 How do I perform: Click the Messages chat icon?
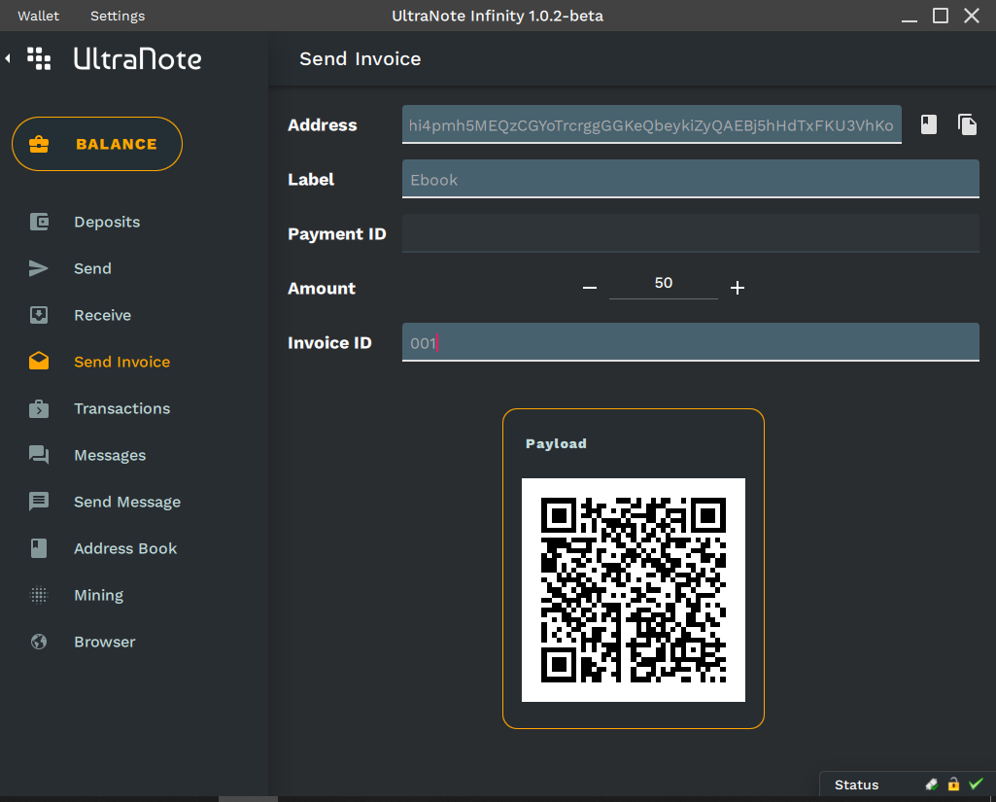pos(39,455)
